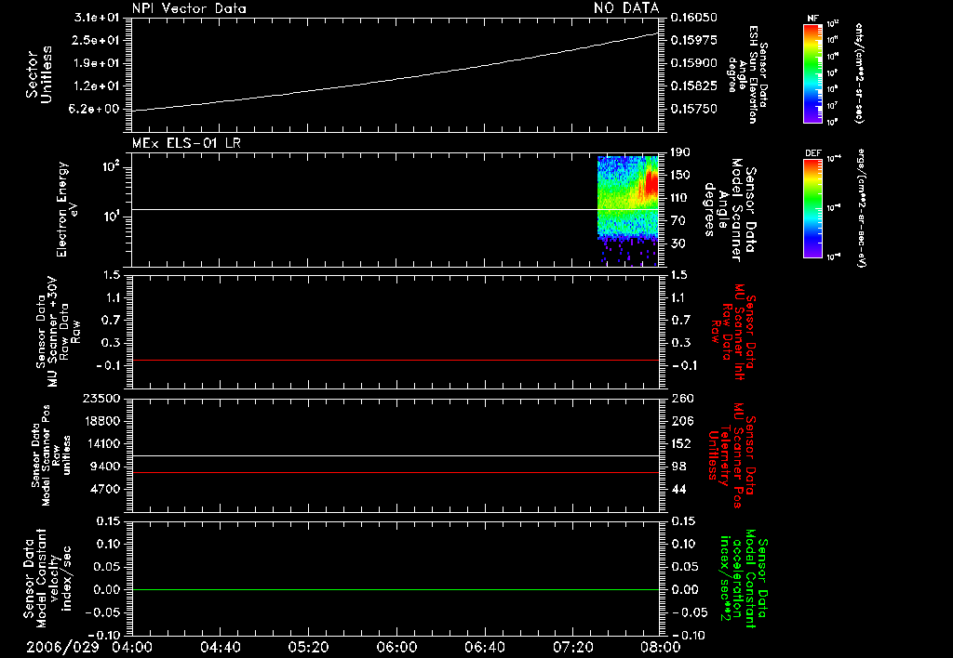
Task: Click the 'Electron Energy eV' axis label
Action: pos(67,209)
